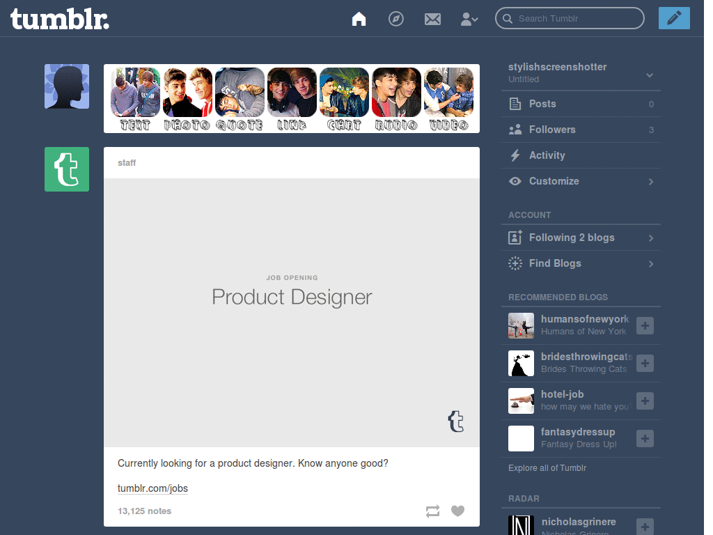Viewport: 713px width, 535px height.
Task: Follow the tumblr.com/jobs link
Action: pyautogui.click(x=152, y=488)
